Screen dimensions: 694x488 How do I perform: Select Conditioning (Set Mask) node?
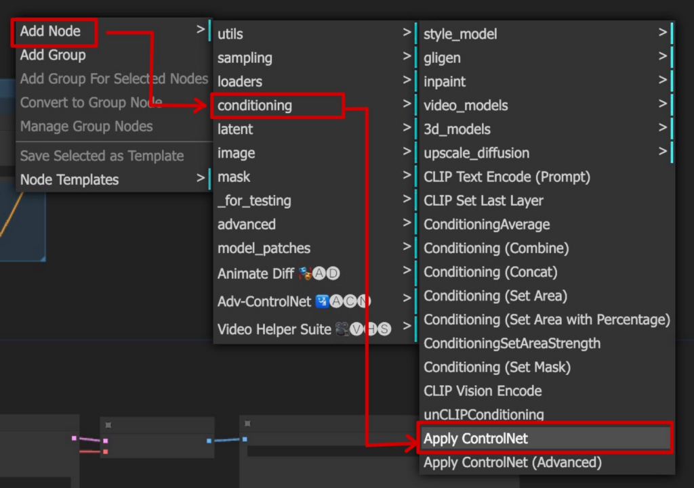click(x=497, y=368)
